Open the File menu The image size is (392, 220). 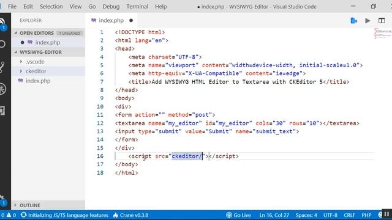click(12, 7)
